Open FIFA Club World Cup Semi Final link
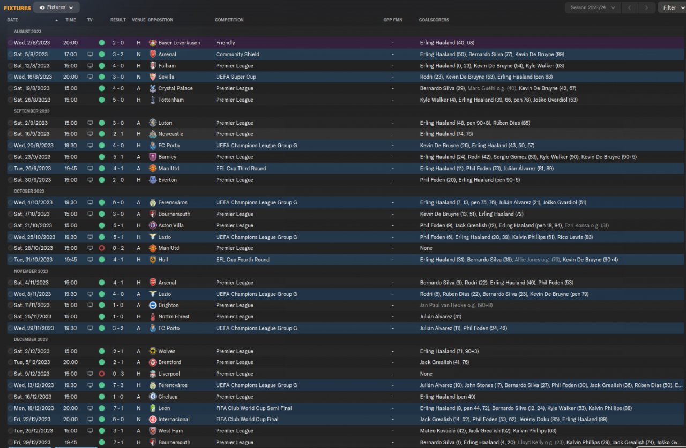Viewport: 686px width, 448px height. click(x=254, y=408)
